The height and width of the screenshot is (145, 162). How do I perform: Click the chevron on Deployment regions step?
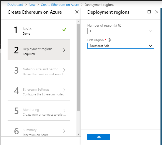coord(64,50)
